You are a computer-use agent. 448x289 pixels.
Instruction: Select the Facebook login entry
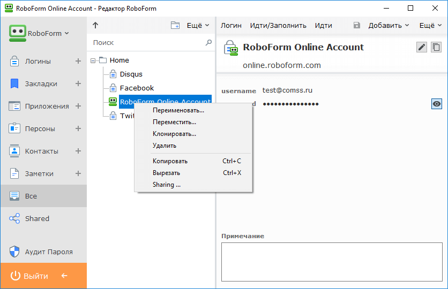pyautogui.click(x=137, y=88)
